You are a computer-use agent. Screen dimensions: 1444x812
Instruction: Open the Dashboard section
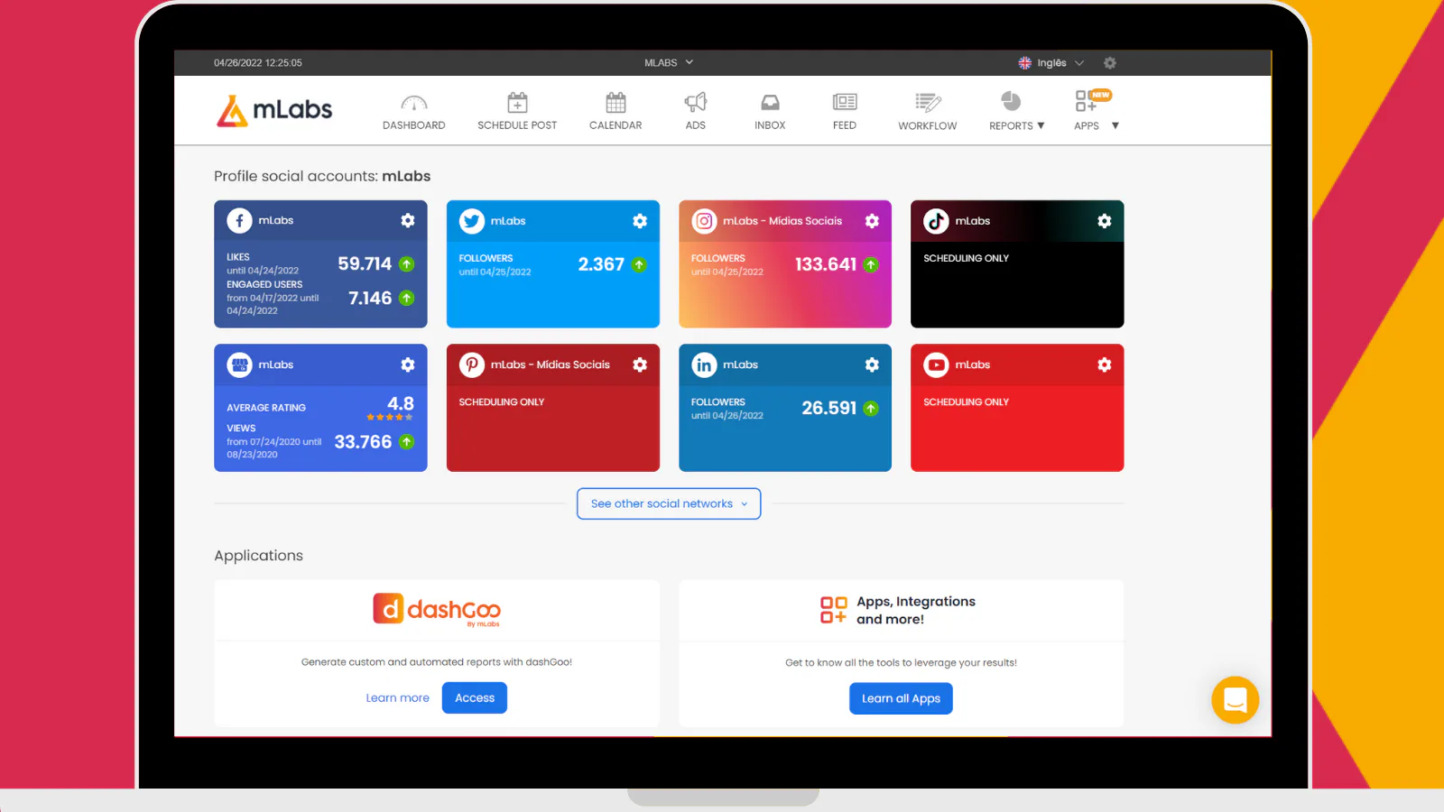click(413, 110)
